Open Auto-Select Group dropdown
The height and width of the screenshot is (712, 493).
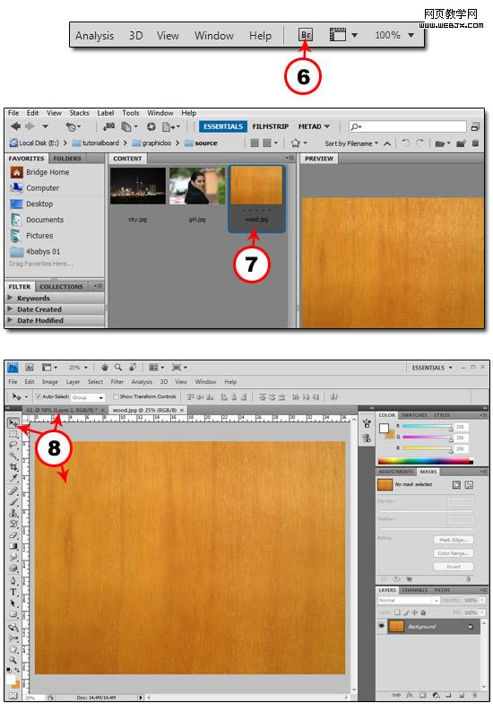(88, 397)
